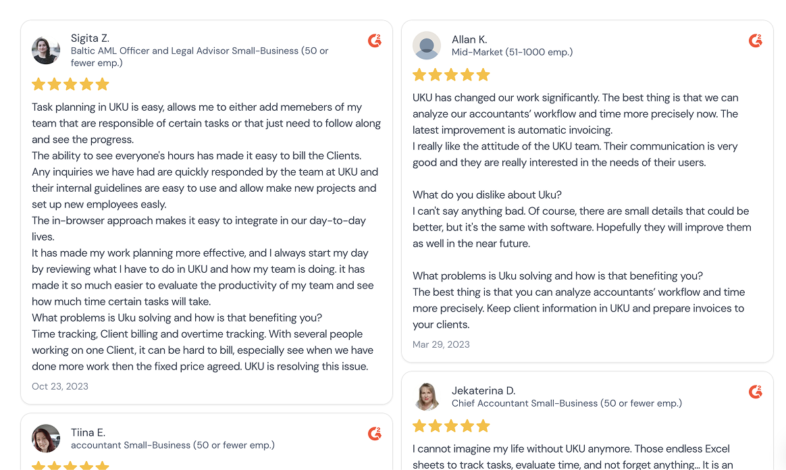Click the G2 logo on Jekaterina D.'s review
Image resolution: width=786 pixels, height=470 pixels.
point(756,392)
